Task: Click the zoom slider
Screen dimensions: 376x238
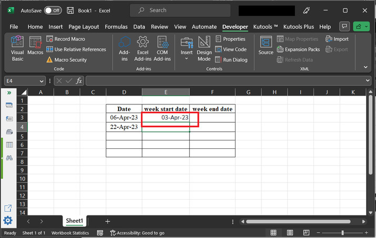Action: coord(342,233)
